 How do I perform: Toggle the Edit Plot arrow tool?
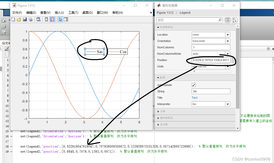[x=60, y=20]
